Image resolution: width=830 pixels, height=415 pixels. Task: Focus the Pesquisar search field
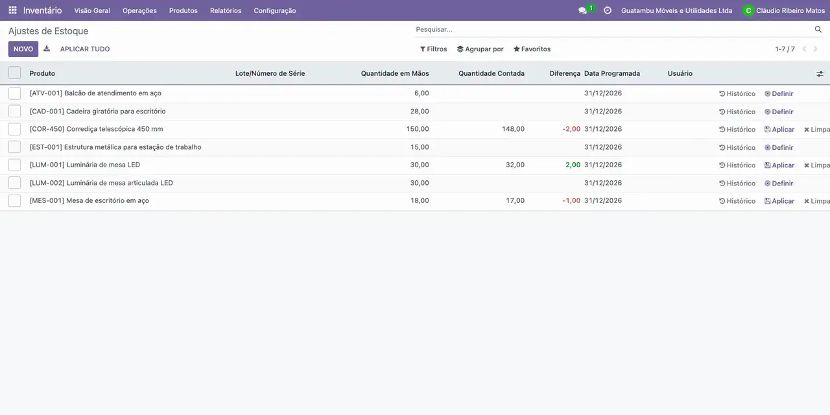tap(613, 29)
